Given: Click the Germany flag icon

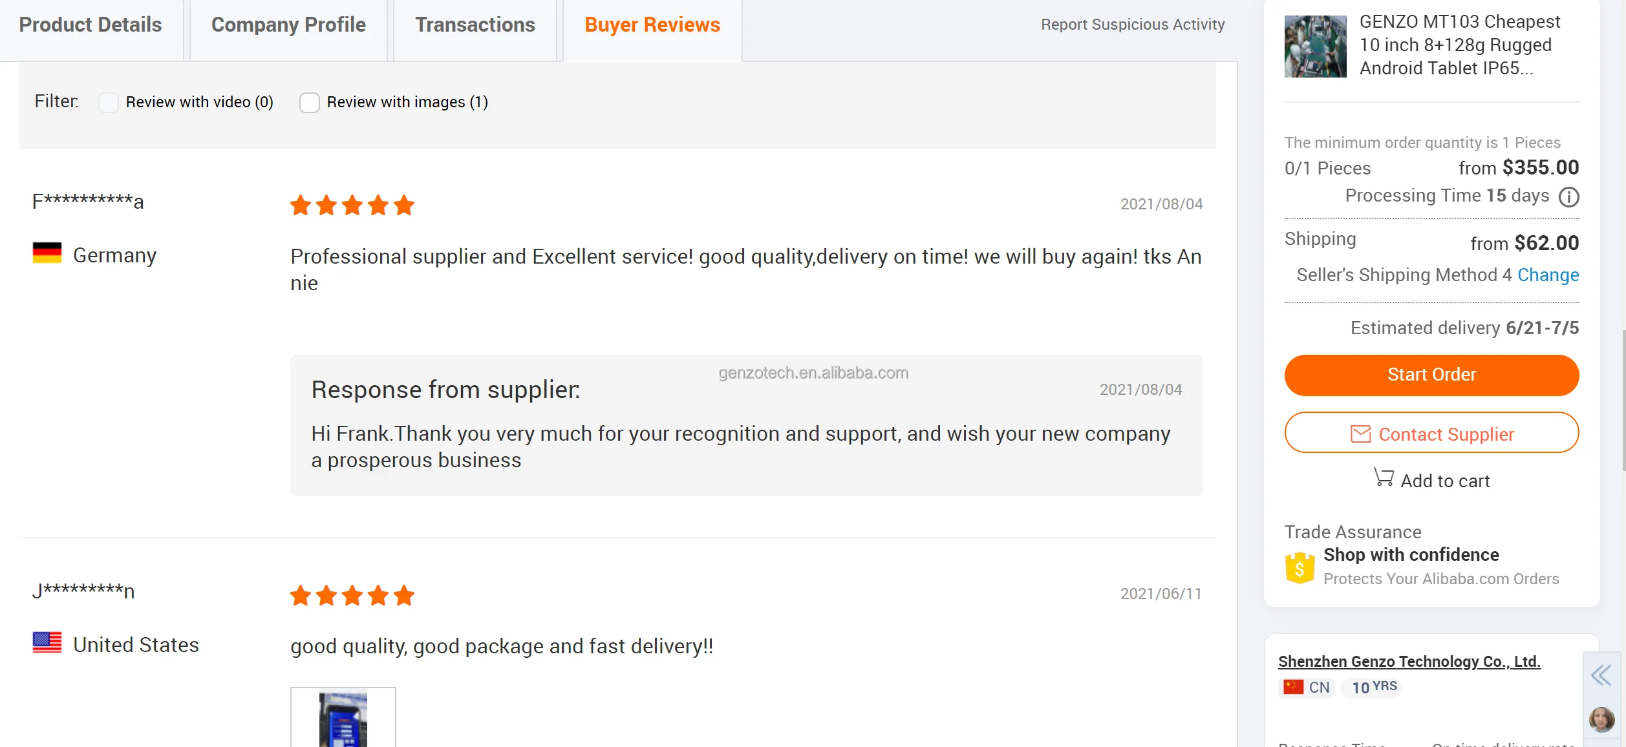Looking at the screenshot, I should (x=47, y=253).
